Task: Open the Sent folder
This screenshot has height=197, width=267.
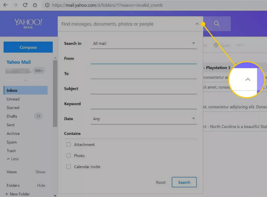Action: point(10,125)
